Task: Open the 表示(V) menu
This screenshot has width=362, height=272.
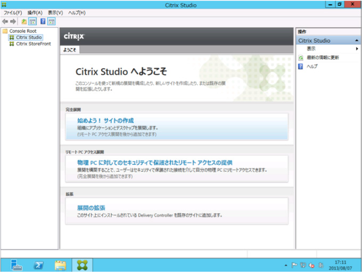Action: click(x=55, y=13)
